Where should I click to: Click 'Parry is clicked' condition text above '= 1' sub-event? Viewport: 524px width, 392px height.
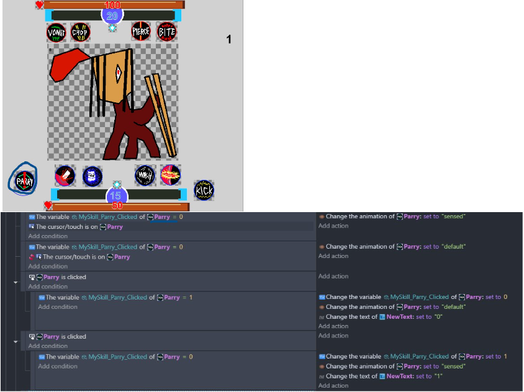65,277
